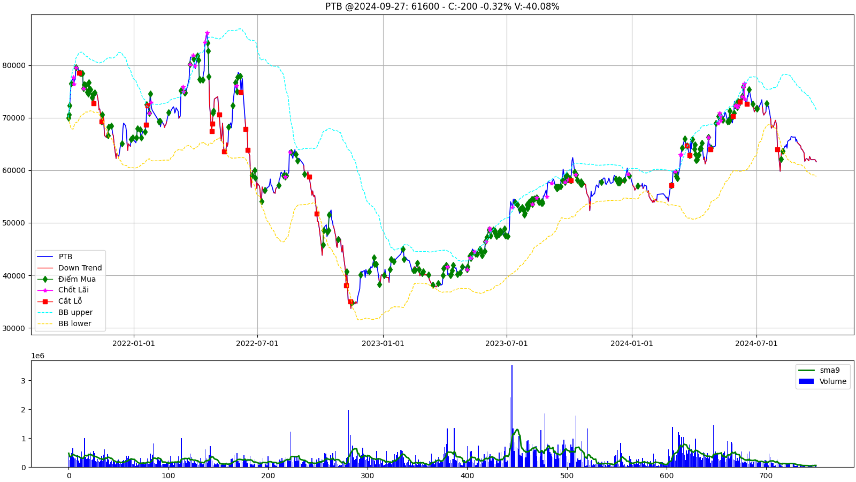
Task: Click the 2022-01-01 date axis label
Action: 134,343
